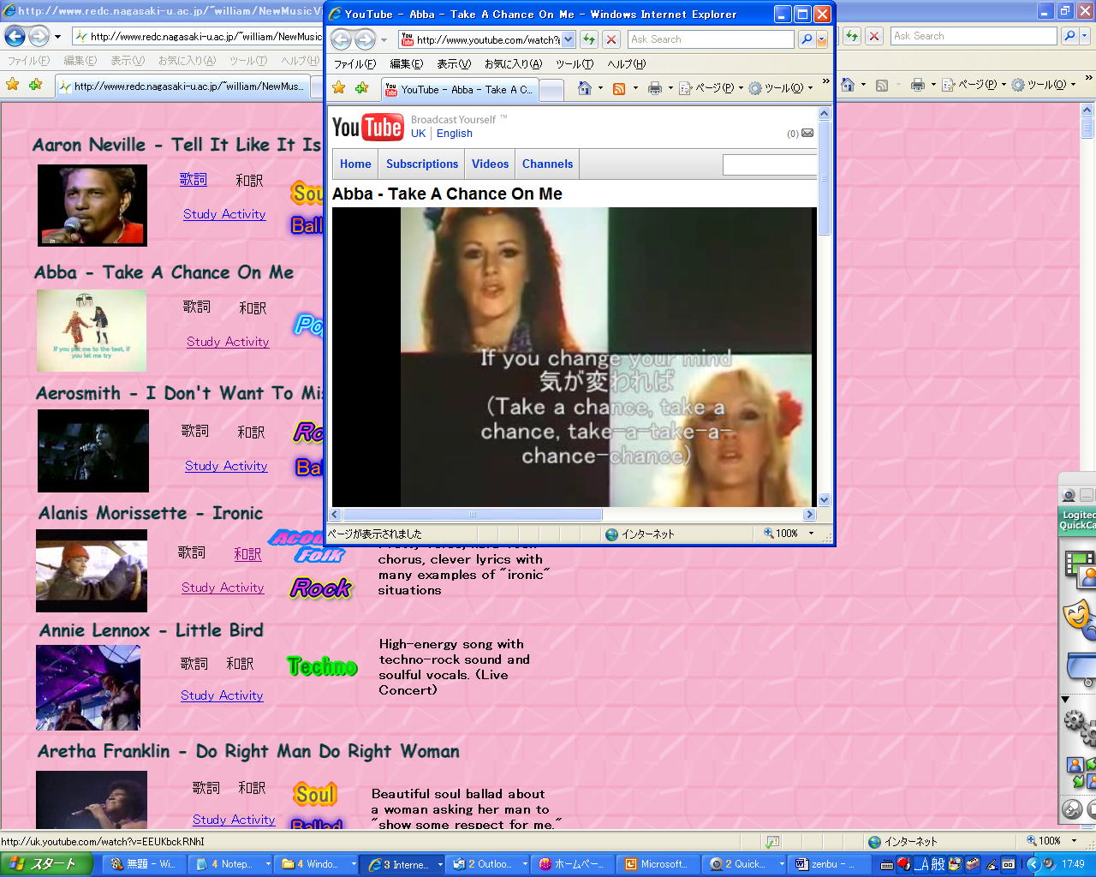This screenshot has width=1096, height=877.
Task: Click the Back arrow in the YouTube window
Action: pos(341,39)
